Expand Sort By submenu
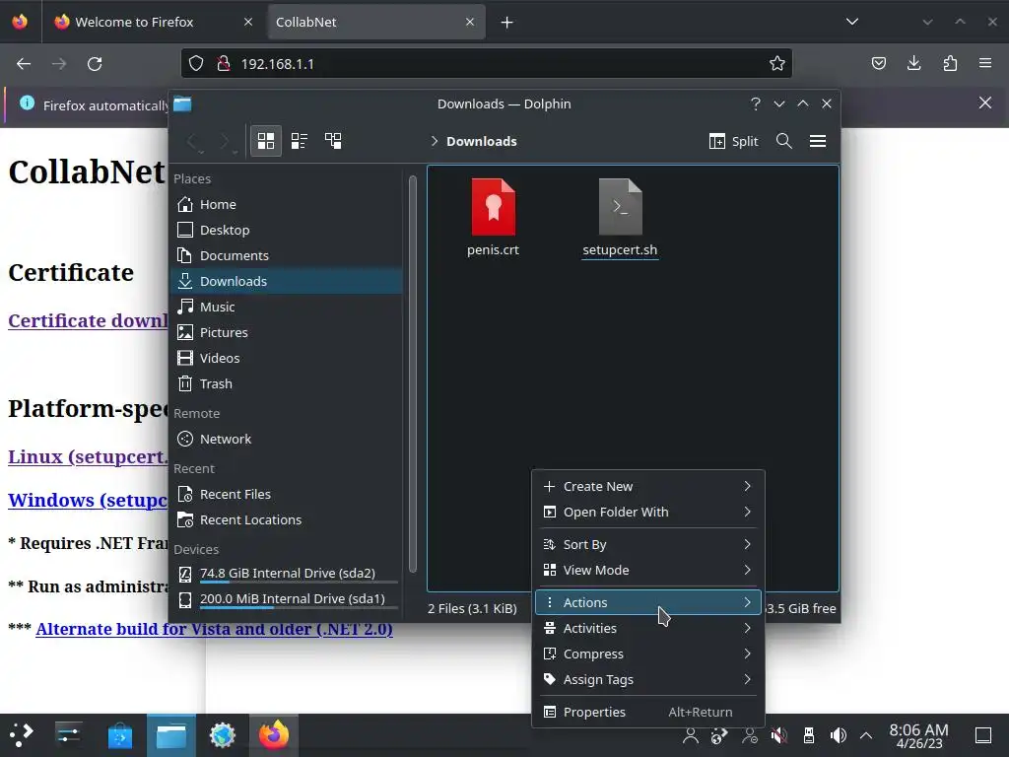 (648, 544)
